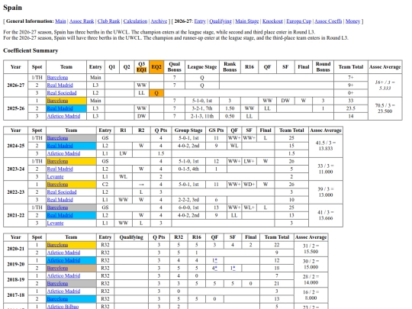This screenshot has height=309, width=412.
Task: Select the '5-1-0, 1st' League Stage cell for 2025-26
Action: pyautogui.click(x=202, y=101)
